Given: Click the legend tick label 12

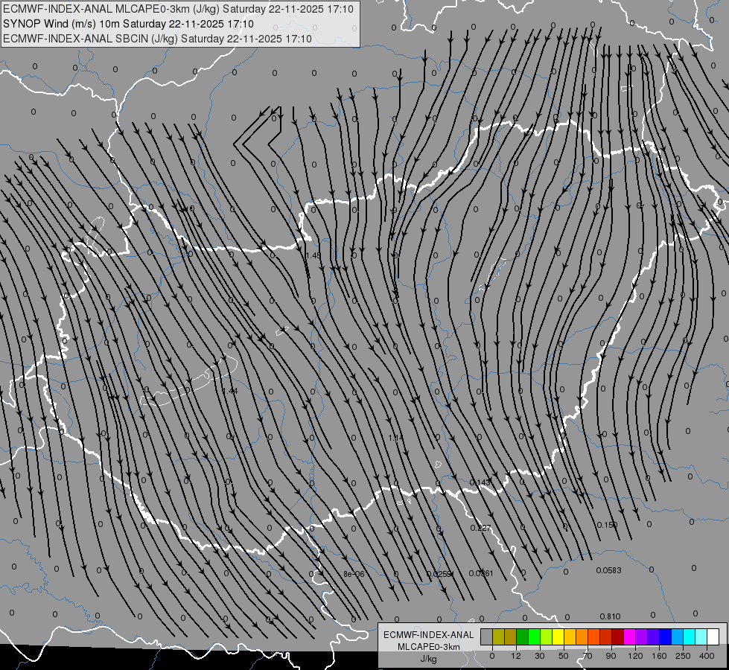Looking at the screenshot, I should (x=516, y=656).
